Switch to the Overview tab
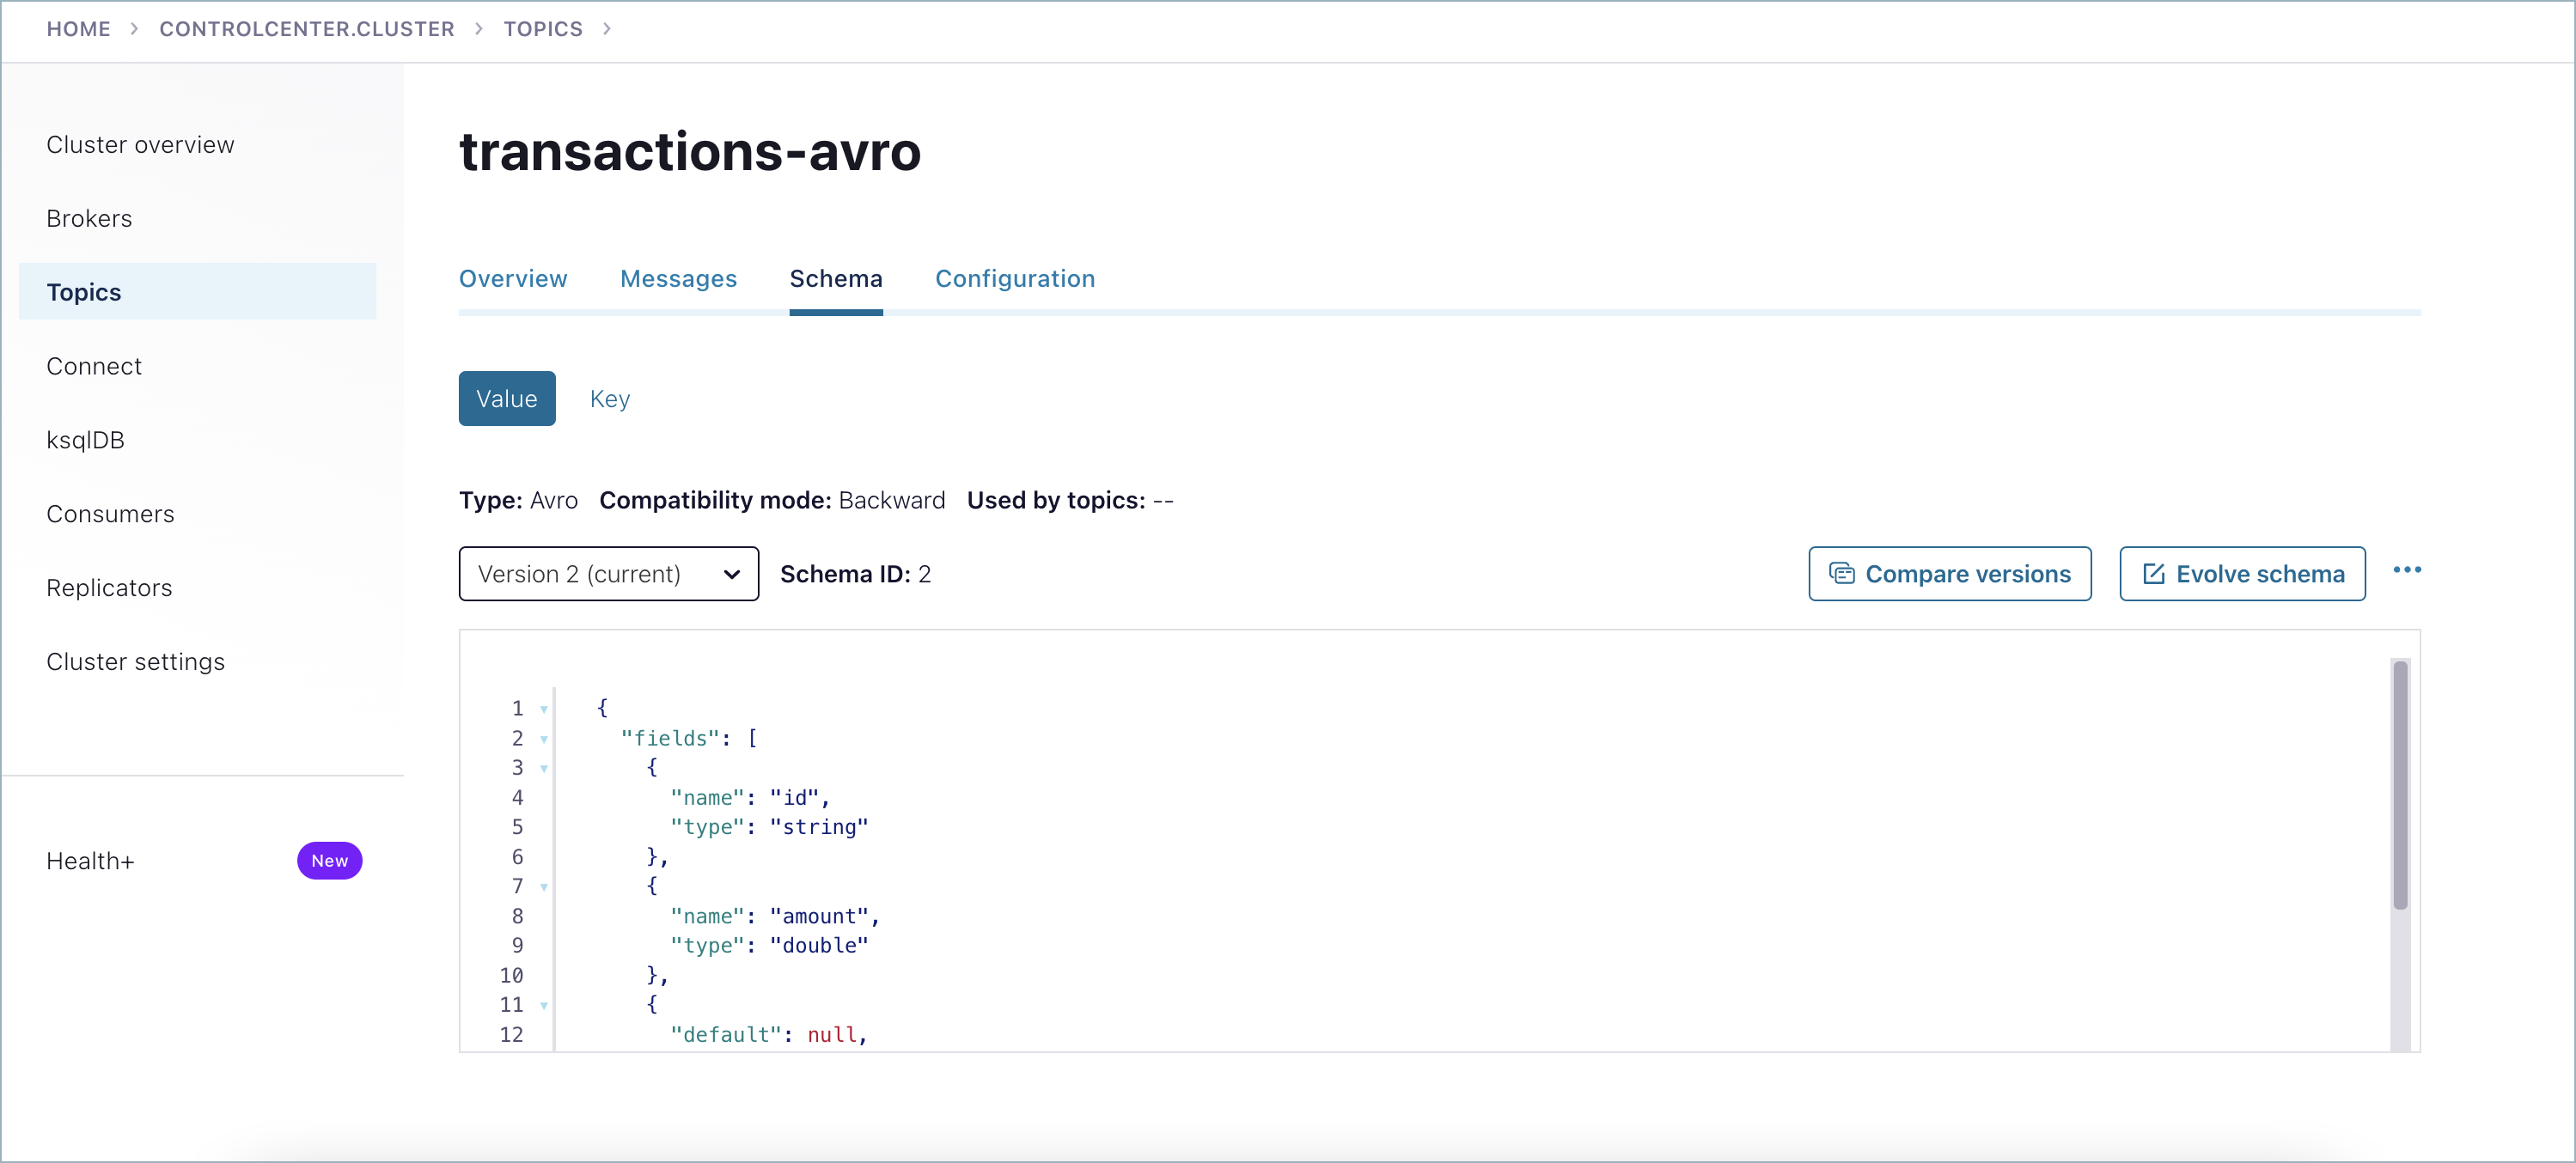Image resolution: width=2576 pixels, height=1163 pixels. click(513, 279)
